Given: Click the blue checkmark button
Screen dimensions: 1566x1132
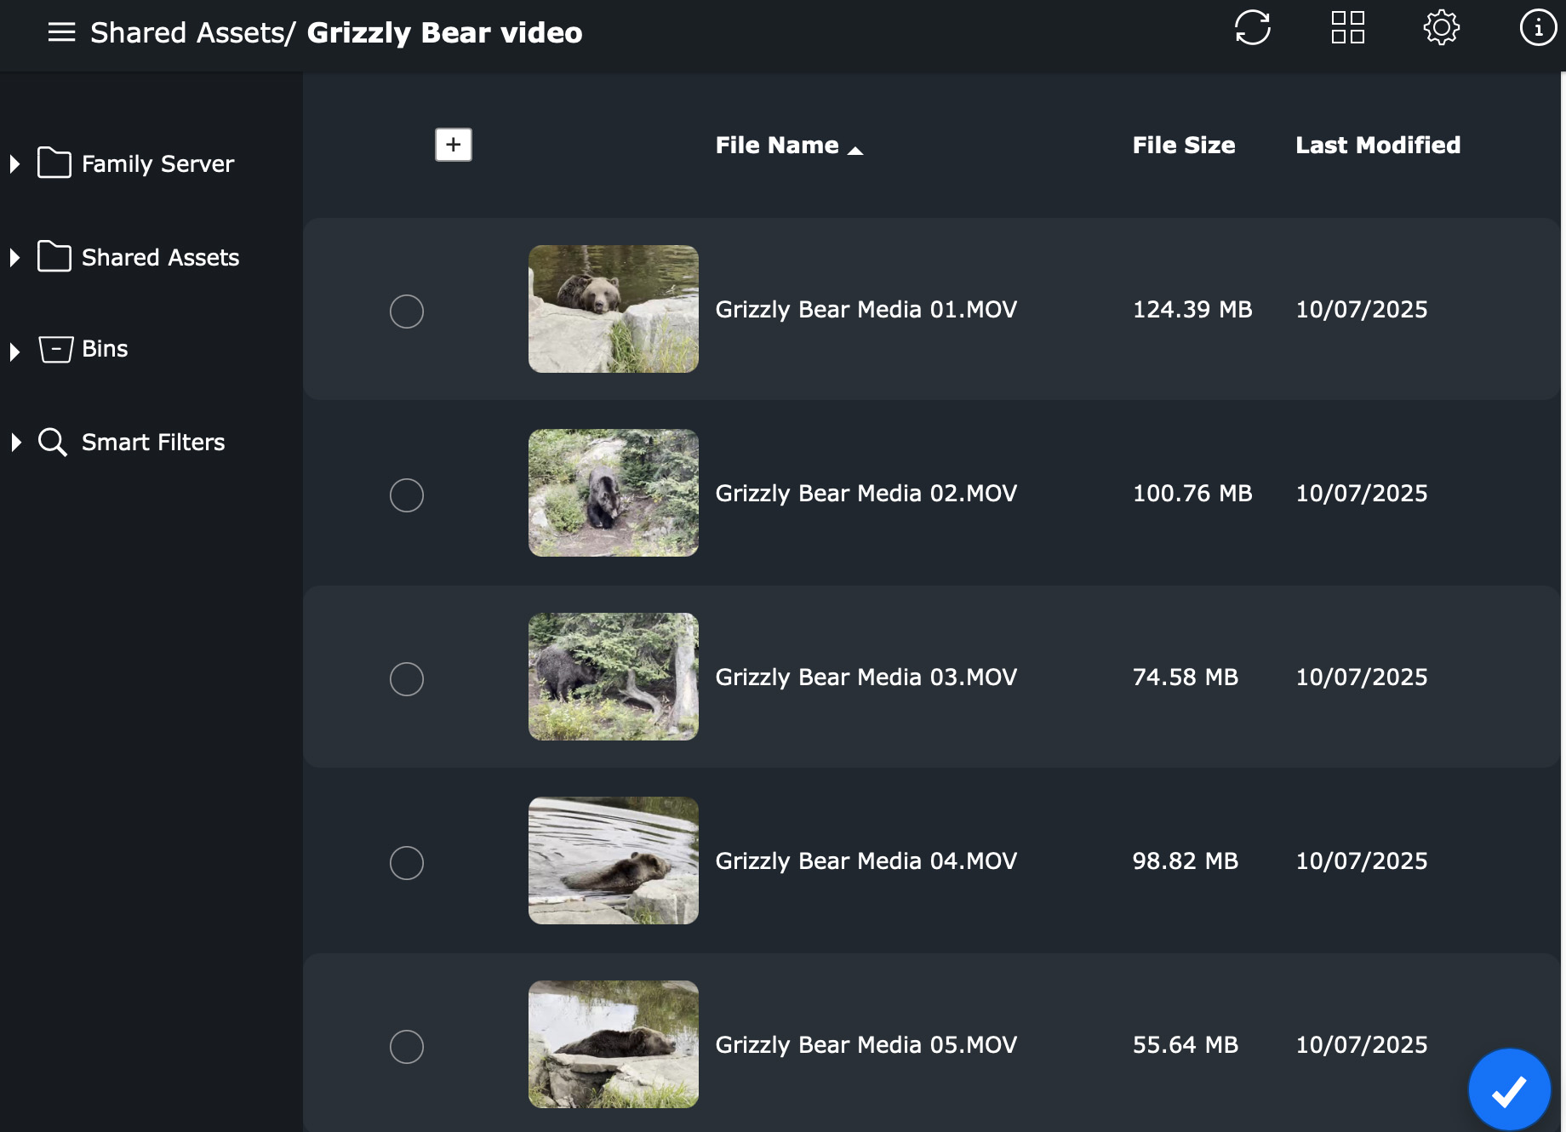Looking at the screenshot, I should tap(1509, 1089).
